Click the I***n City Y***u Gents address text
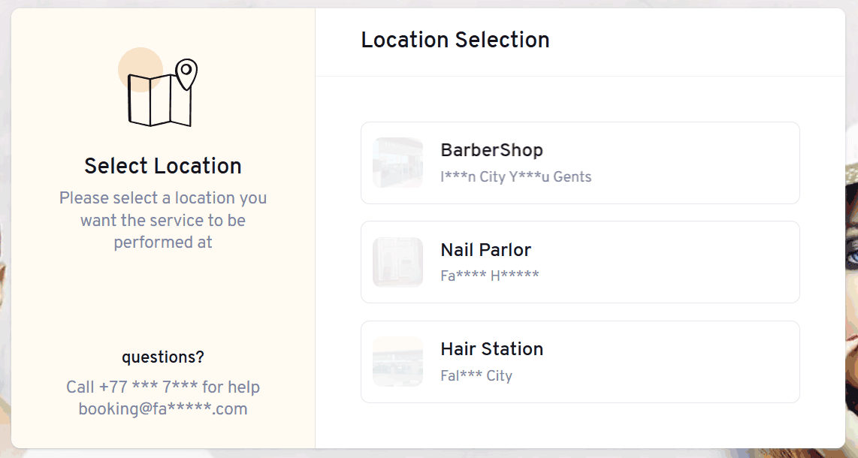Viewport: 858px width, 458px height. click(x=516, y=176)
